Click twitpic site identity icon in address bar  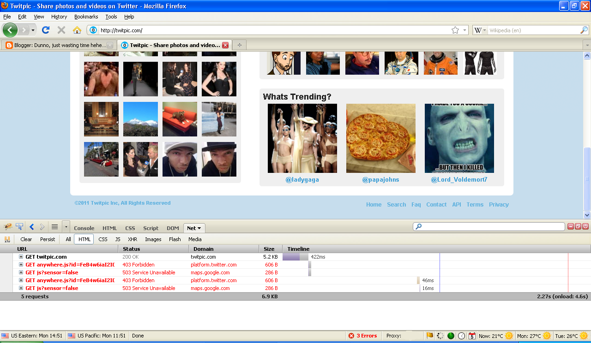(x=93, y=30)
